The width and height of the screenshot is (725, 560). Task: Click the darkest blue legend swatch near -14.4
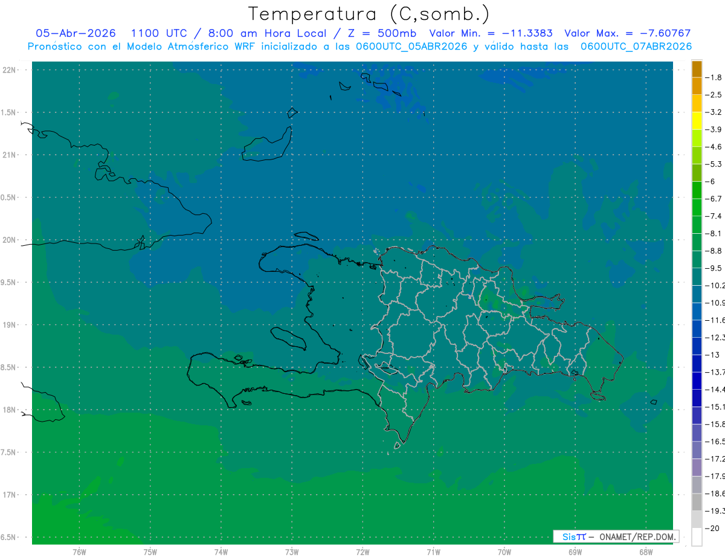697,381
